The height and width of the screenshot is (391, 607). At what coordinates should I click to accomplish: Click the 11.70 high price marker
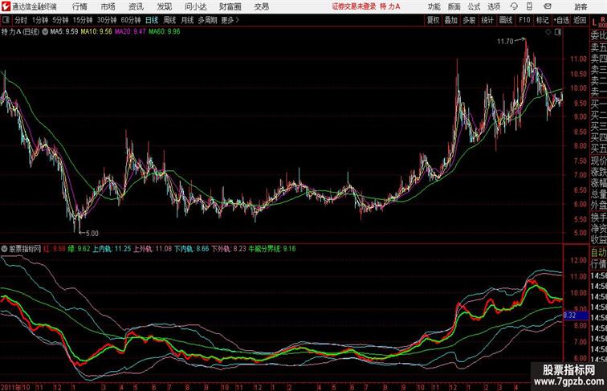[x=505, y=42]
